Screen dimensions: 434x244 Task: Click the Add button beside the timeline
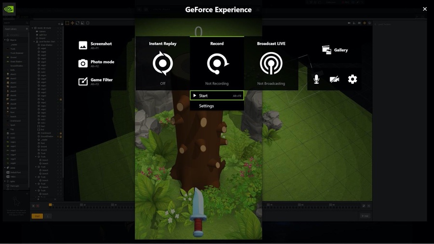365,216
